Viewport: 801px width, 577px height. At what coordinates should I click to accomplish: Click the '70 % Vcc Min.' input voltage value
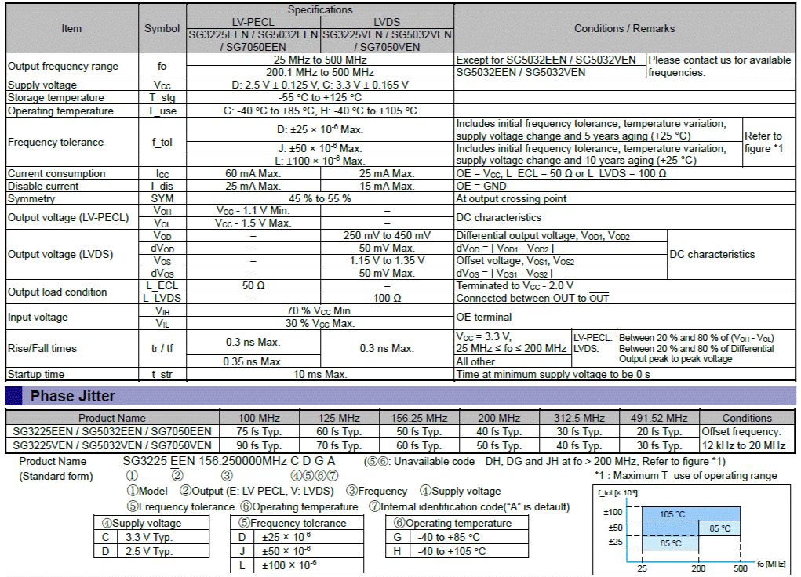[320, 310]
